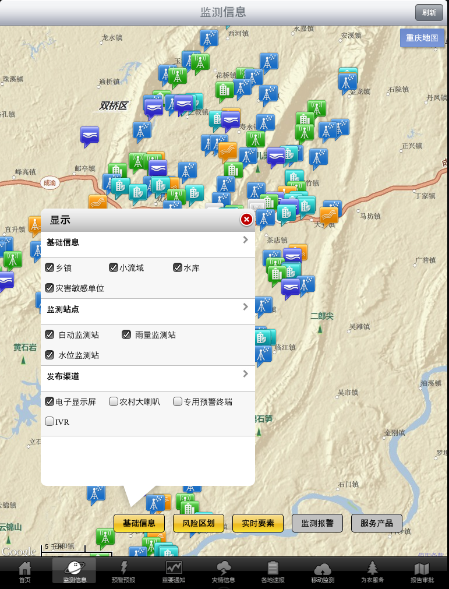Uncheck 电子显示屏 checkbox
Screen dimensions: 449x589
[x=50, y=401]
